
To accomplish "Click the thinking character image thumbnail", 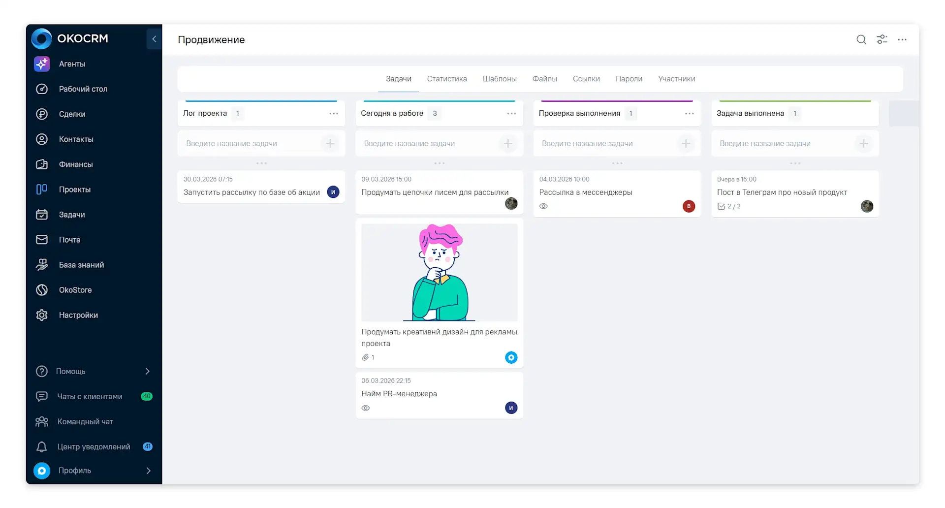I will (440, 273).
